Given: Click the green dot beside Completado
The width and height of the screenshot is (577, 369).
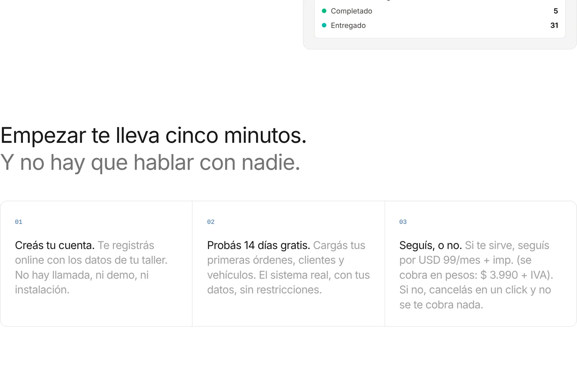Looking at the screenshot, I should (324, 11).
